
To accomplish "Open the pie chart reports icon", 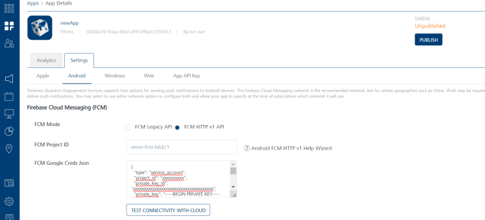I will [x=9, y=131].
